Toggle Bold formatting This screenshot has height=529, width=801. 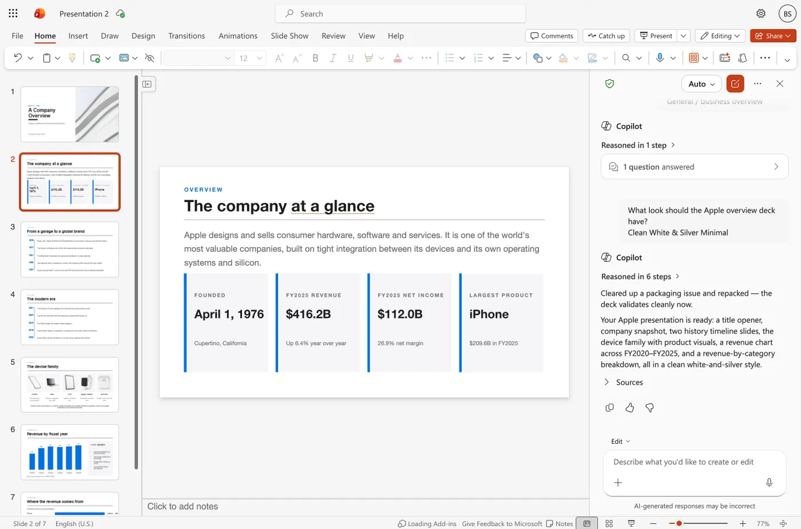coord(315,58)
